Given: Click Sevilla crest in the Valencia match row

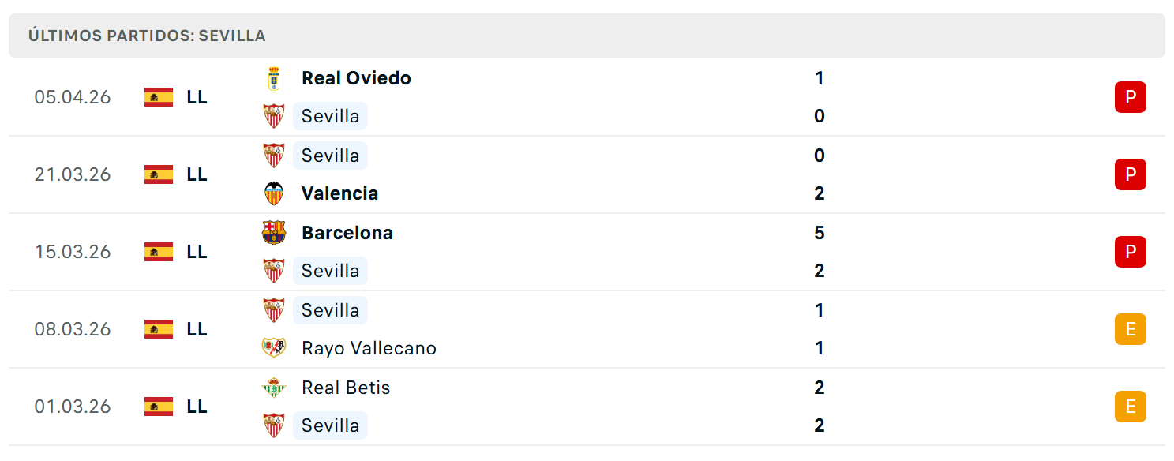Looking at the screenshot, I should pos(274,156).
